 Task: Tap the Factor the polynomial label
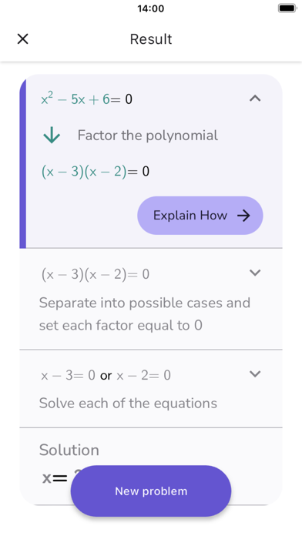tap(147, 136)
